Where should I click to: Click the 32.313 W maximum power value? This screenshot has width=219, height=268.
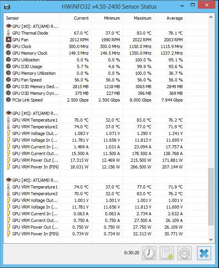point(142,234)
